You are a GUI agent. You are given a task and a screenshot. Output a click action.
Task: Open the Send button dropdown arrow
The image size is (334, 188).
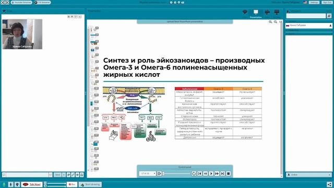pyautogui.click(x=64, y=175)
